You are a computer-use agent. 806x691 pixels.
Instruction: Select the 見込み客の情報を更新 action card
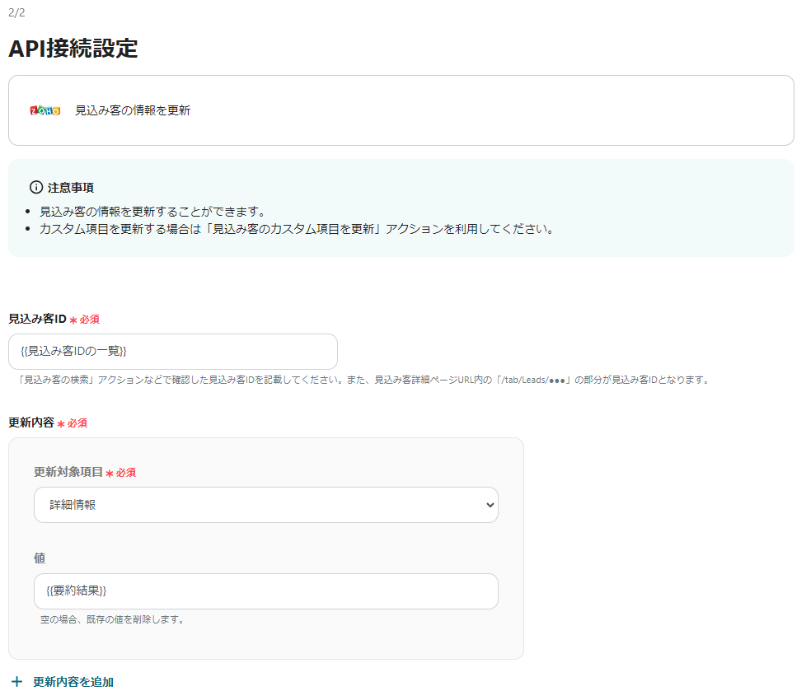click(401, 110)
